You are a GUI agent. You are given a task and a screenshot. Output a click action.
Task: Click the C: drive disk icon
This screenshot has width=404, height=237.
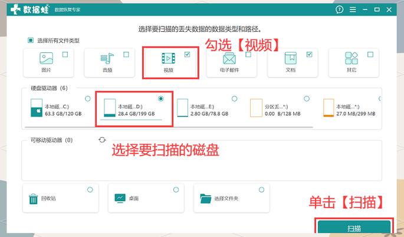point(37,108)
